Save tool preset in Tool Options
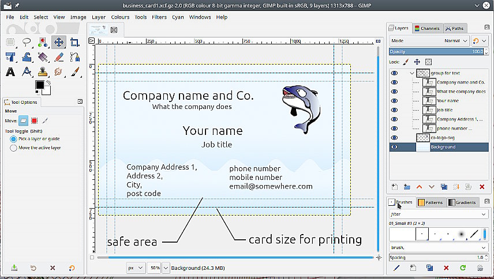 14,268
